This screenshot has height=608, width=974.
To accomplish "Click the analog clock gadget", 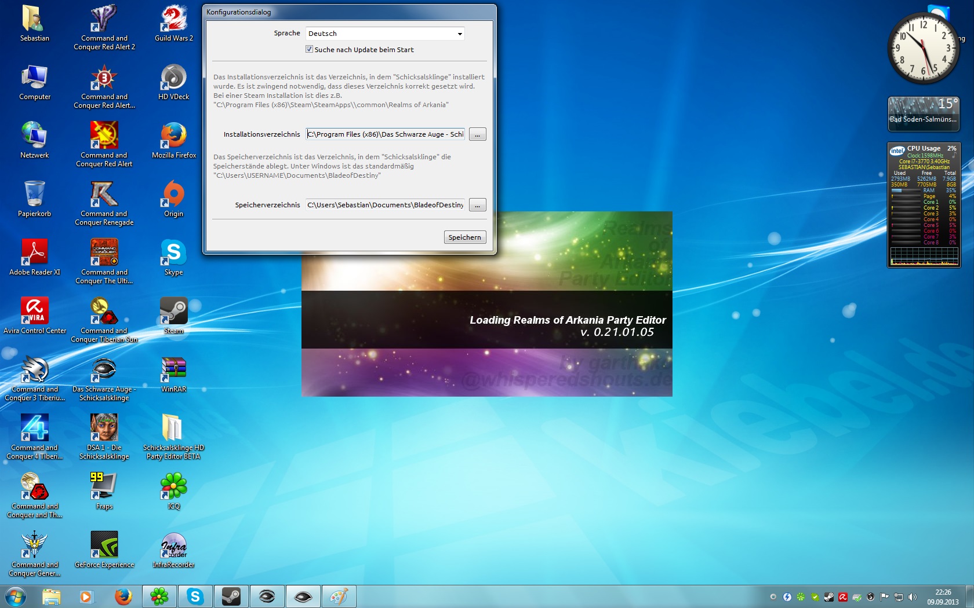I will point(924,48).
